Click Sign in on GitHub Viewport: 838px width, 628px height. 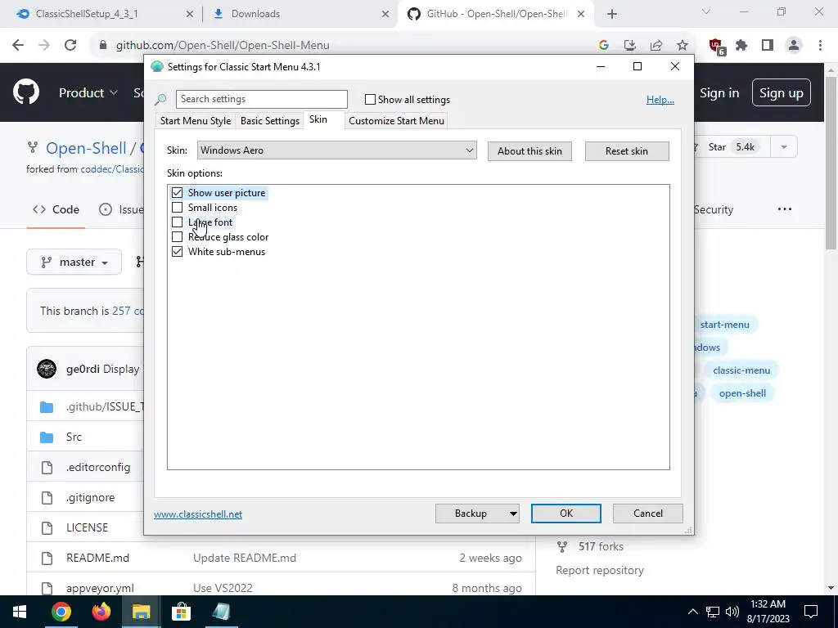click(x=719, y=93)
